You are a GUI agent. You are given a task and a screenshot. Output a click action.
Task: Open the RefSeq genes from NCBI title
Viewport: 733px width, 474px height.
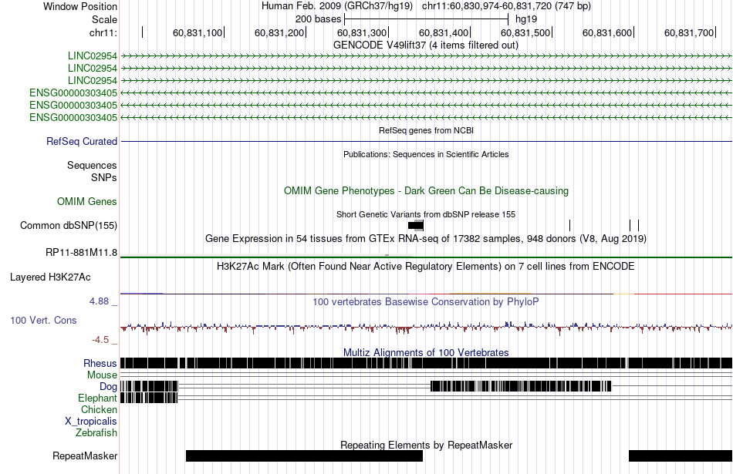tap(426, 130)
